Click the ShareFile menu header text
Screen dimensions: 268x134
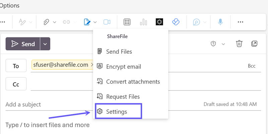pyautogui.click(x=117, y=36)
